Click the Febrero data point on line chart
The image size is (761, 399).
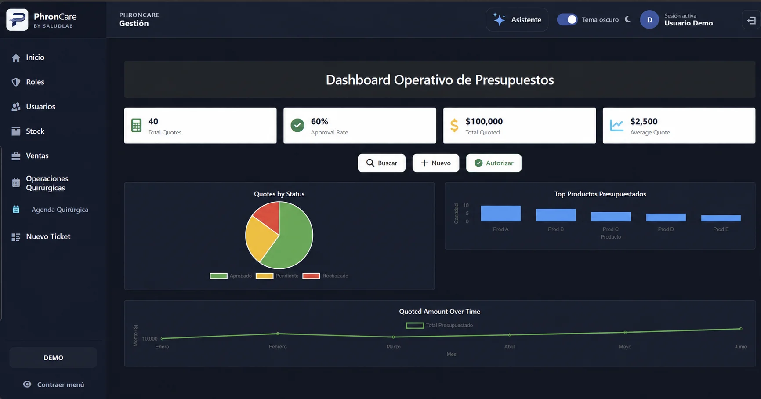[278, 334]
